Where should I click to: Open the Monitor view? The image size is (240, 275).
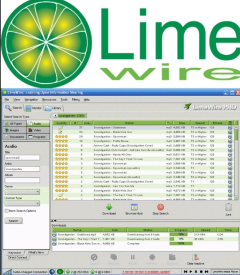[34, 108]
